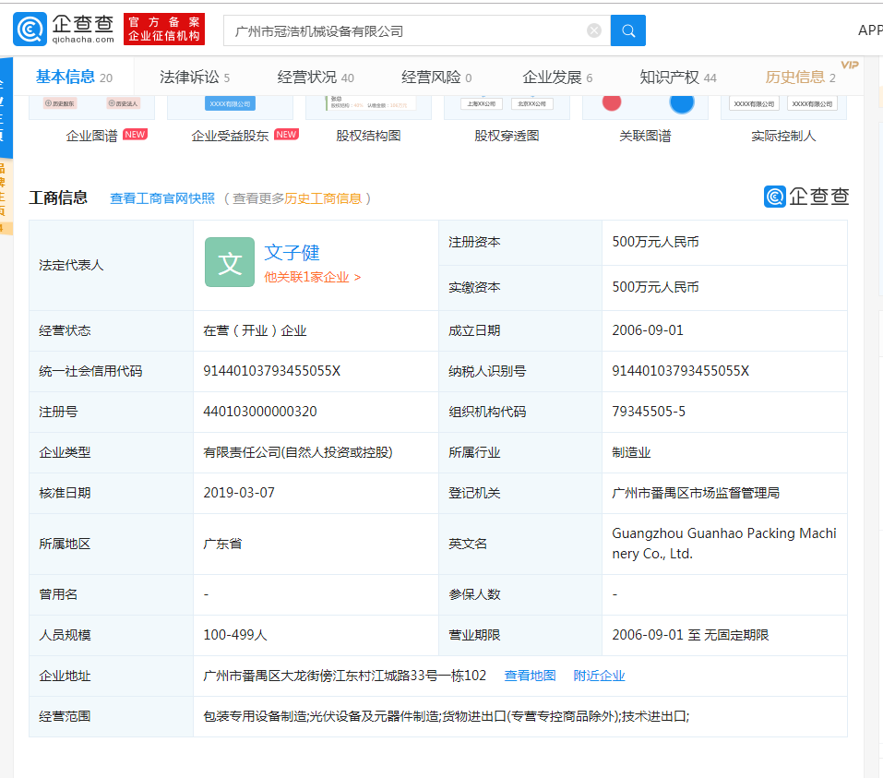The width and height of the screenshot is (883, 778).
Task: Open the 股权结构图 thumbnail
Action: (368, 106)
